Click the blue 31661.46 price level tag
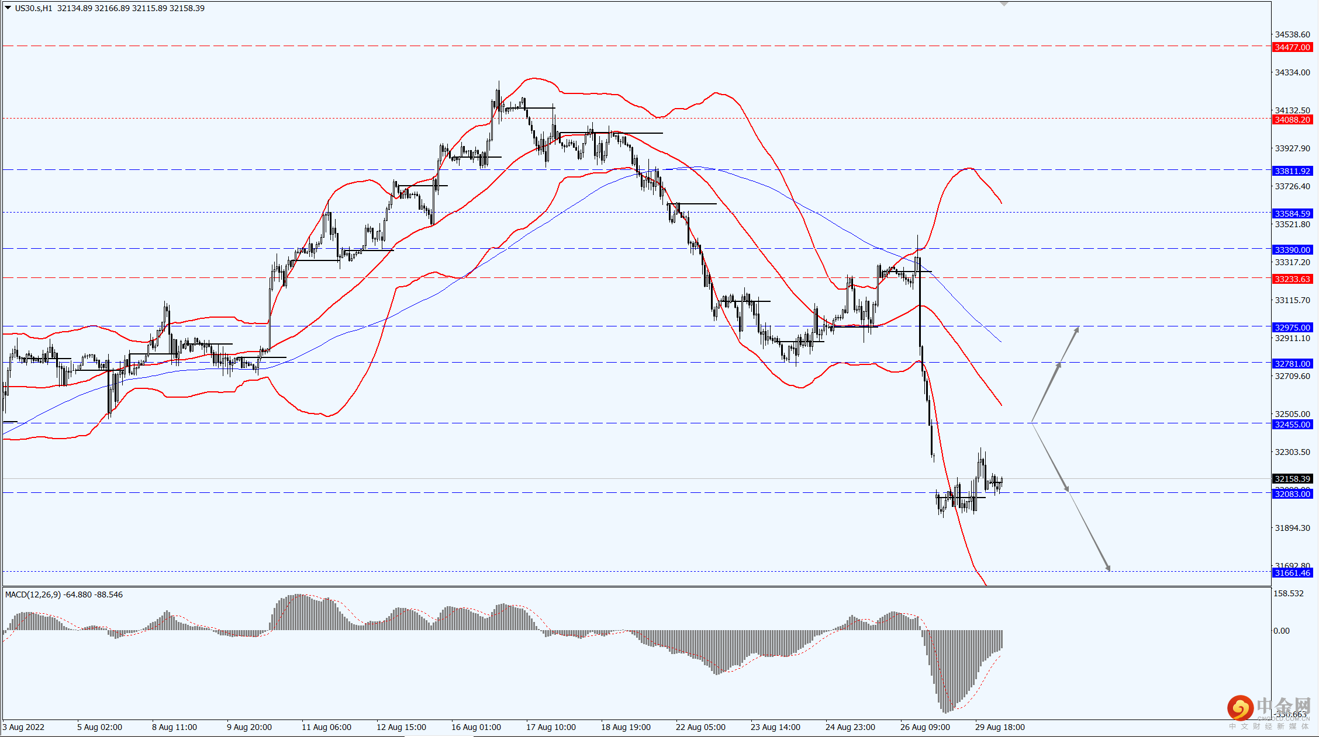This screenshot has height=737, width=1319. pos(1292,573)
